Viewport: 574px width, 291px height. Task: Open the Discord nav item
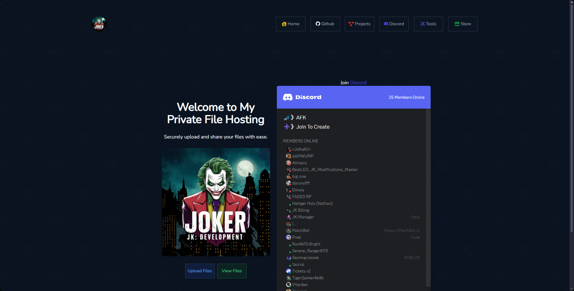[x=394, y=24]
